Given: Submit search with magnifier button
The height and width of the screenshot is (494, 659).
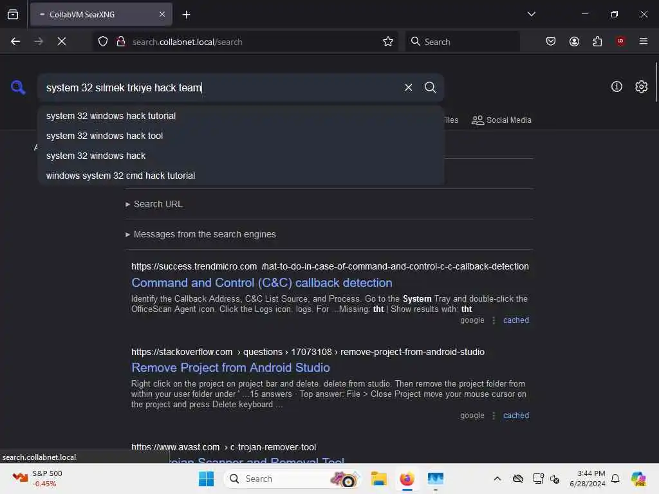Looking at the screenshot, I should click(x=430, y=87).
